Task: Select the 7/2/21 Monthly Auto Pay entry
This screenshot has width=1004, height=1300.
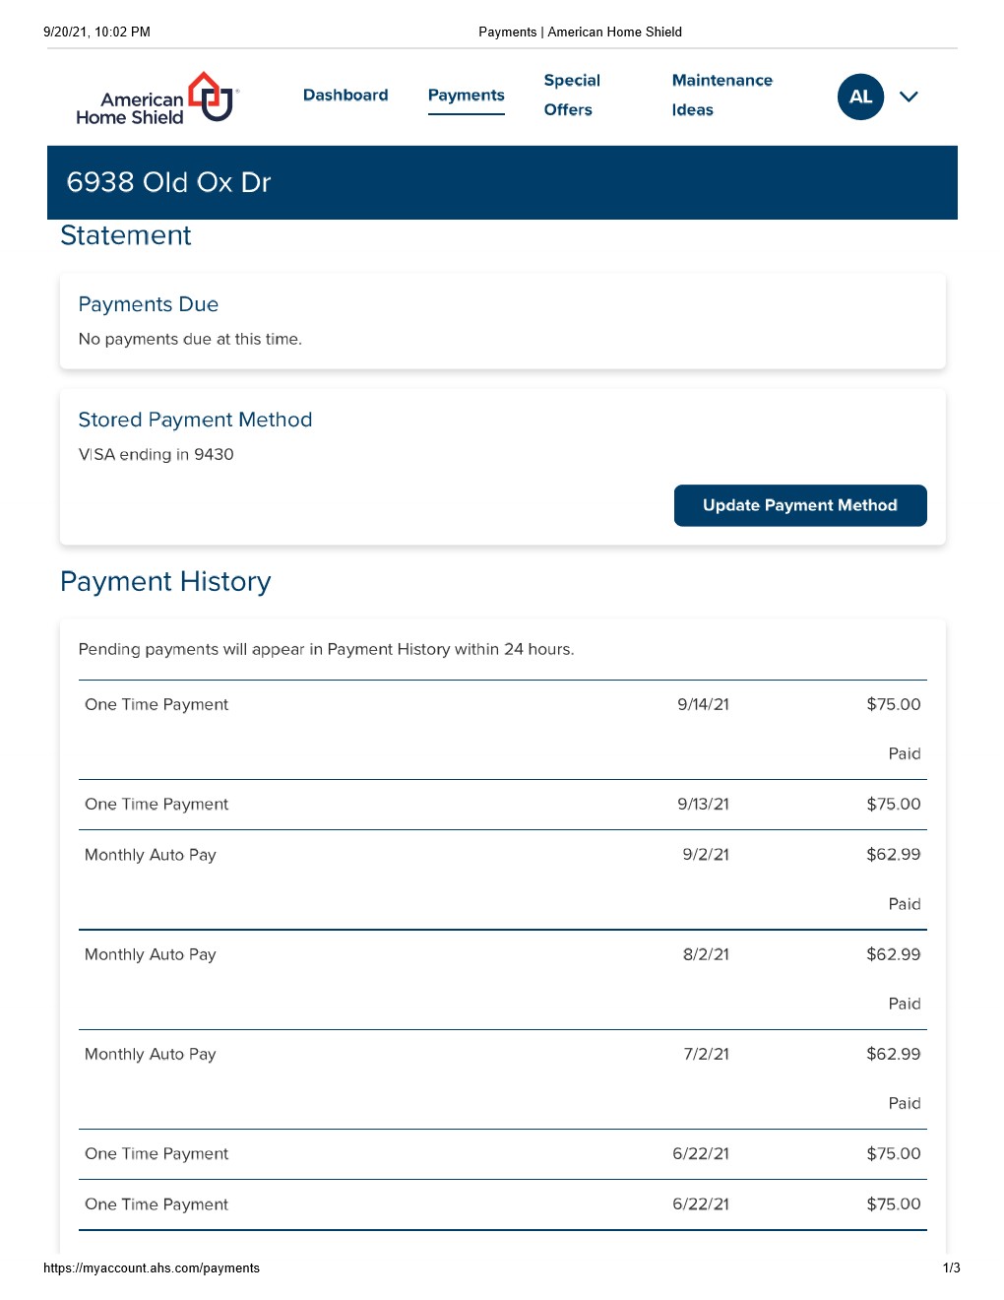Action: [151, 1054]
